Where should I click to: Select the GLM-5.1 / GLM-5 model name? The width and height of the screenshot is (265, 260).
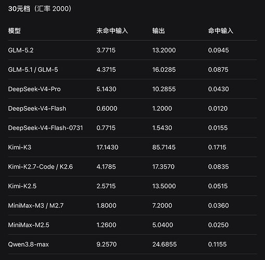pos(33,70)
